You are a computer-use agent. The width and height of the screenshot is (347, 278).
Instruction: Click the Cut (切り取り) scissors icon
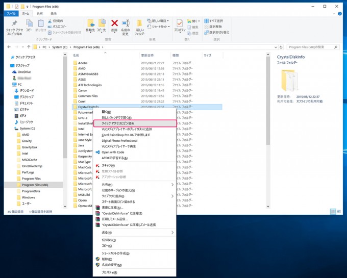[50, 21]
